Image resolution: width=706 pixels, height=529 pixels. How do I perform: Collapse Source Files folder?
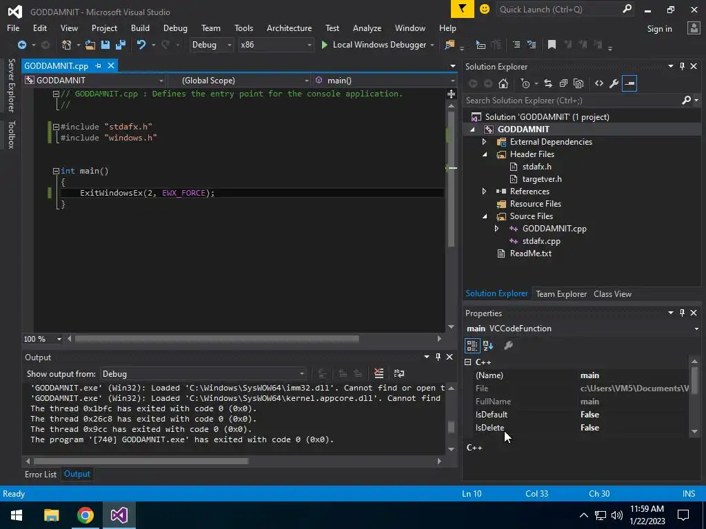tap(485, 216)
